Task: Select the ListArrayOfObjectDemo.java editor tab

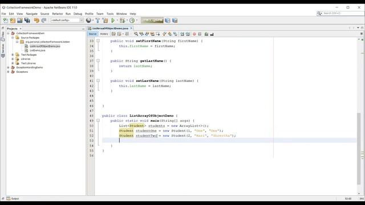Action: [x=110, y=28]
